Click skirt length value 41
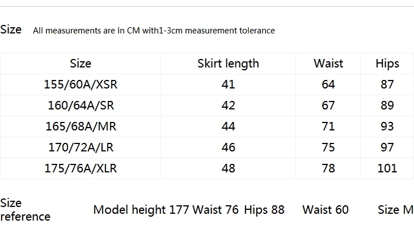This screenshot has height=241, width=414. (x=228, y=84)
